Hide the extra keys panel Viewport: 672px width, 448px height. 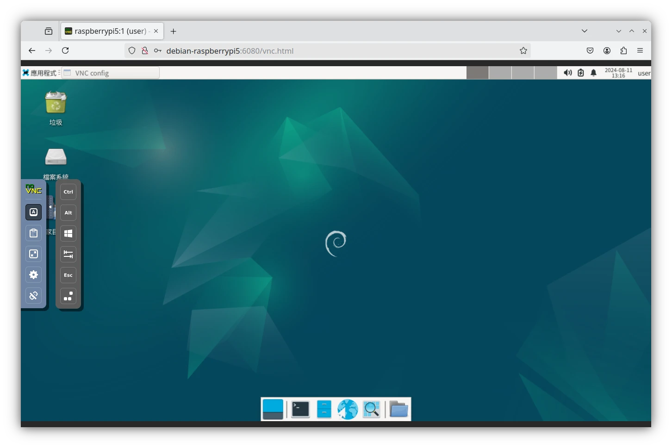coord(33,212)
